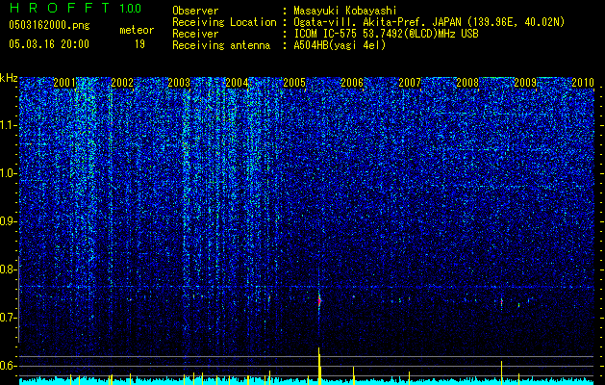605x385 pixels.
Task: Click the bright red meteor echo after 2005
Action: click(x=319, y=301)
